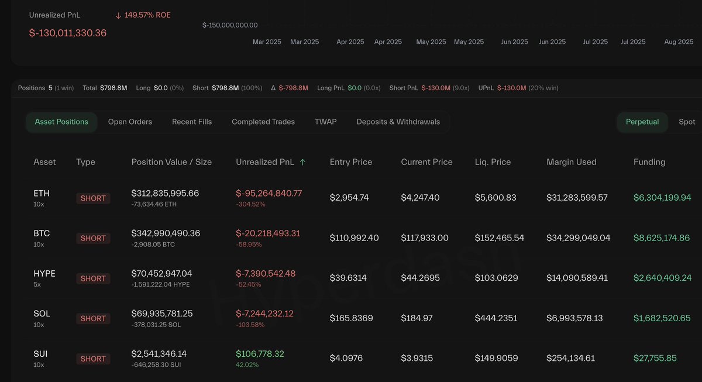702x382 pixels.
Task: Select the SUI asset row
Action: pyautogui.click(x=40, y=354)
